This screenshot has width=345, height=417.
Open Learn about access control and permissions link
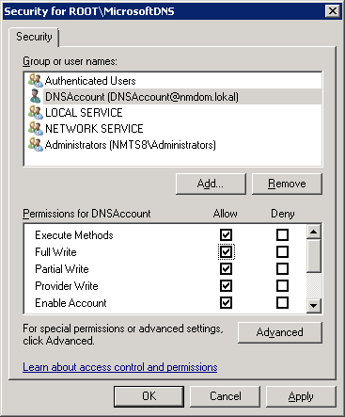(120, 367)
